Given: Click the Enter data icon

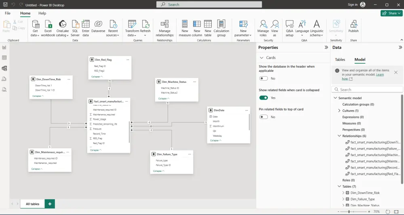Looking at the screenshot, I should click(x=86, y=24).
